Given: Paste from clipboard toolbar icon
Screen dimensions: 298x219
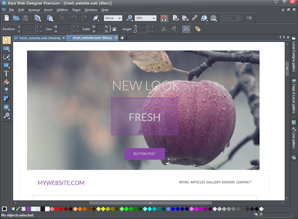Looking at the screenshot, I should [x=50, y=18].
